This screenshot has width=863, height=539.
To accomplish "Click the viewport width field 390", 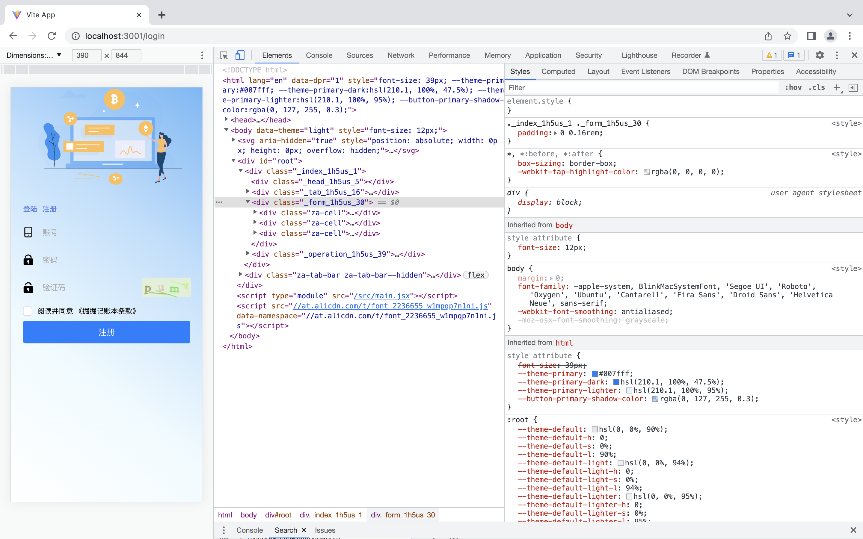I will point(87,55).
